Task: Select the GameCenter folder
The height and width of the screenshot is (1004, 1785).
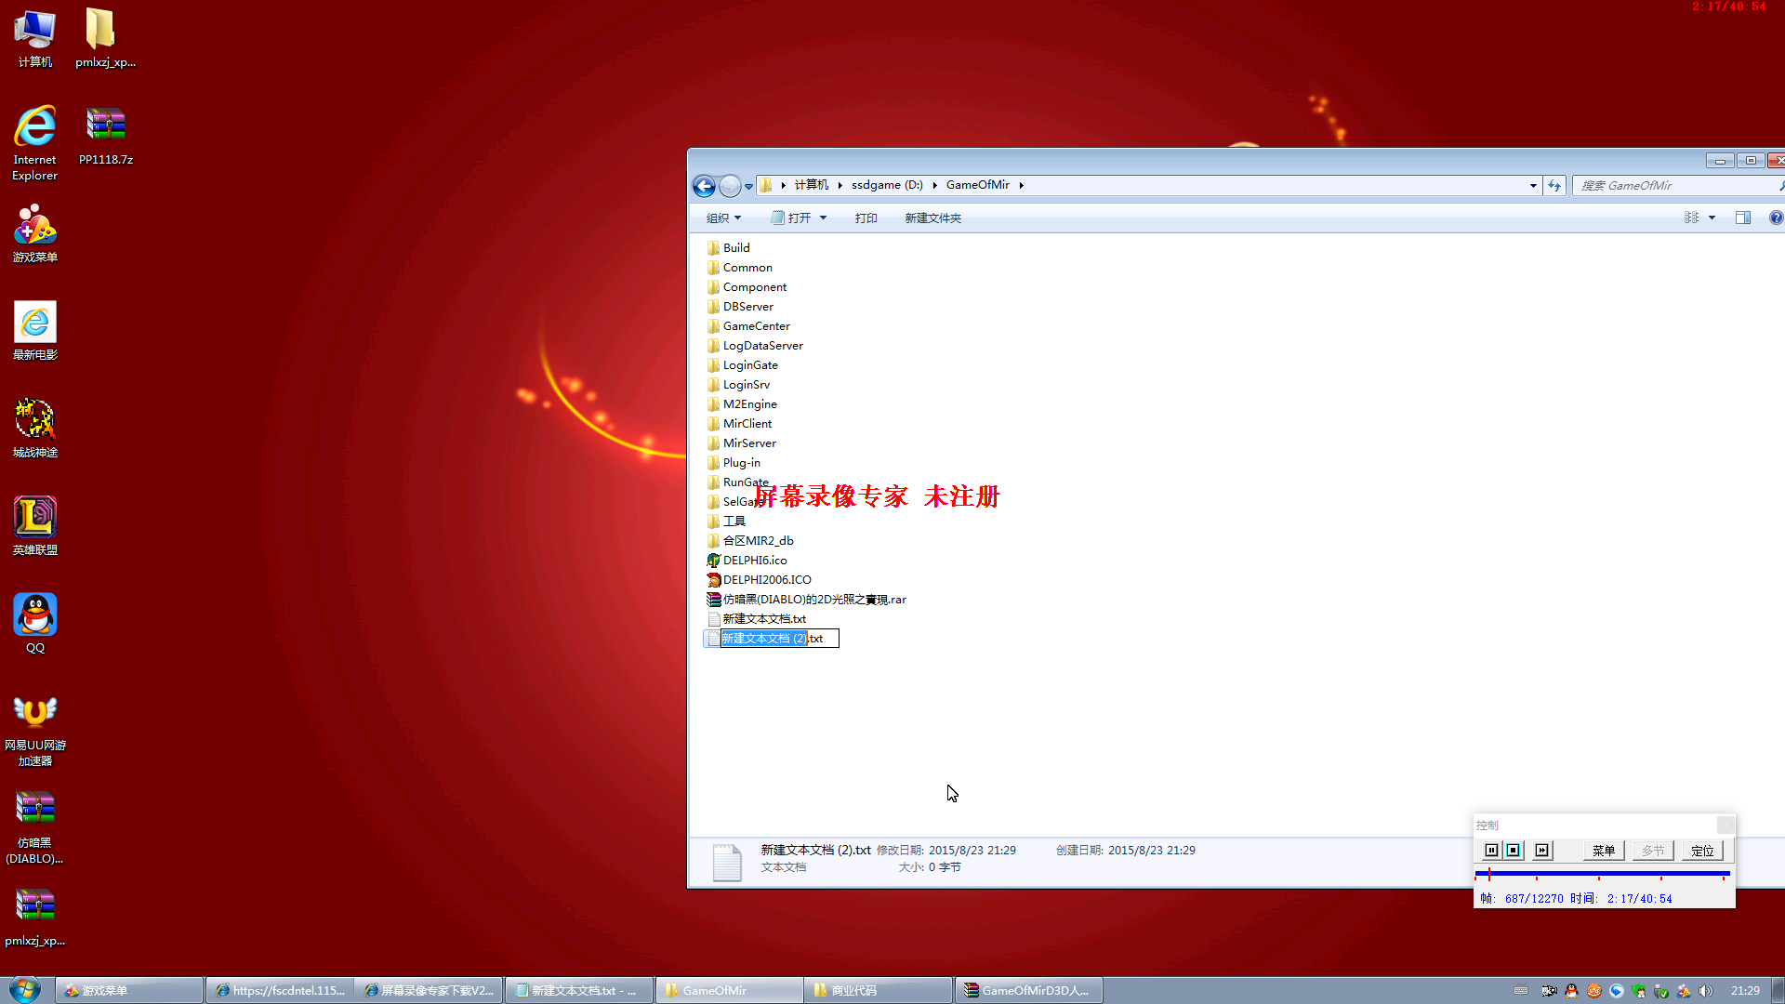Action: 748,326
